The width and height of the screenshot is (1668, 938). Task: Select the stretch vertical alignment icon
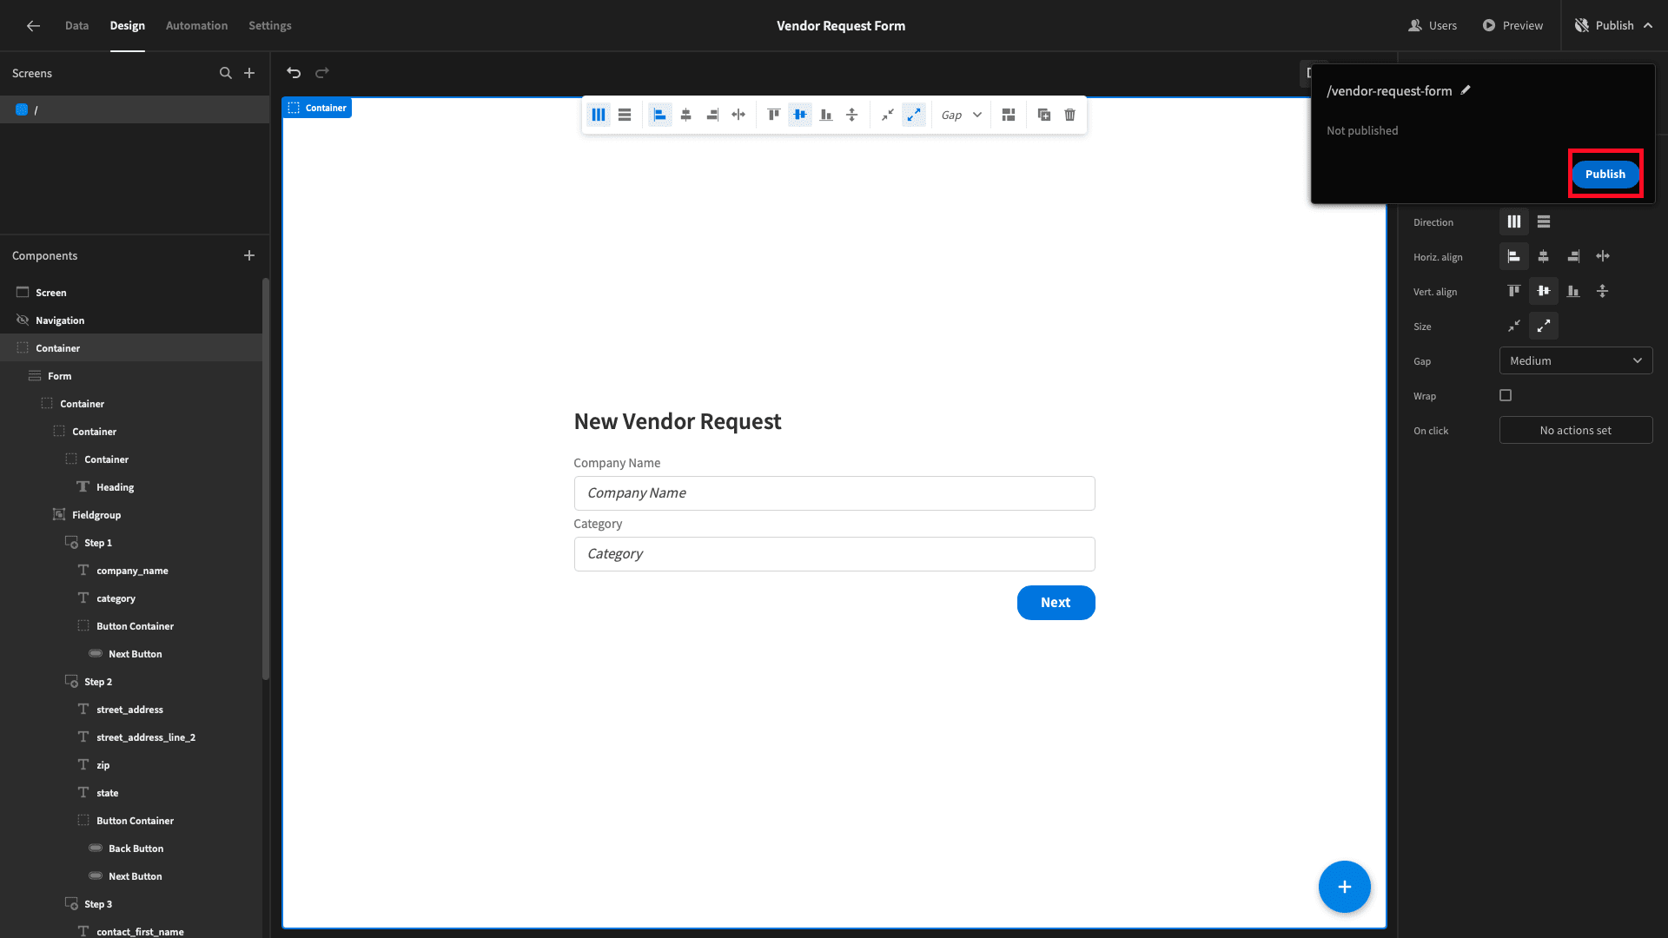[x=1603, y=291]
